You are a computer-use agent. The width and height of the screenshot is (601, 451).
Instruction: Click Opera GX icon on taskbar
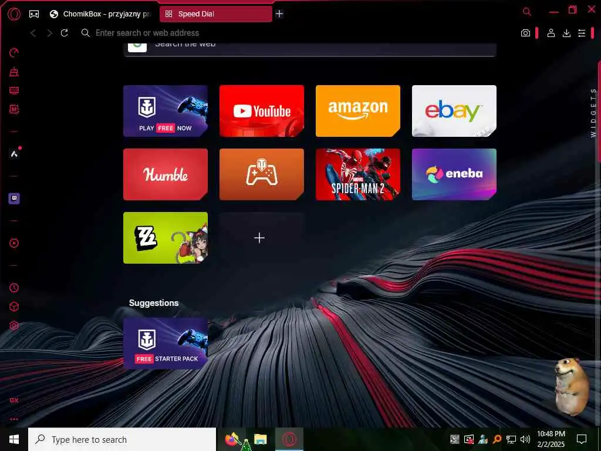(x=289, y=439)
